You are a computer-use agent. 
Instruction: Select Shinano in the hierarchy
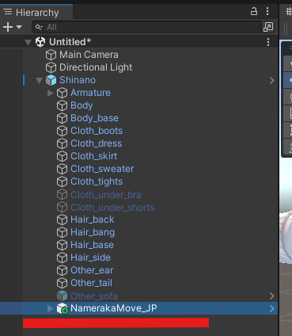coord(78,80)
